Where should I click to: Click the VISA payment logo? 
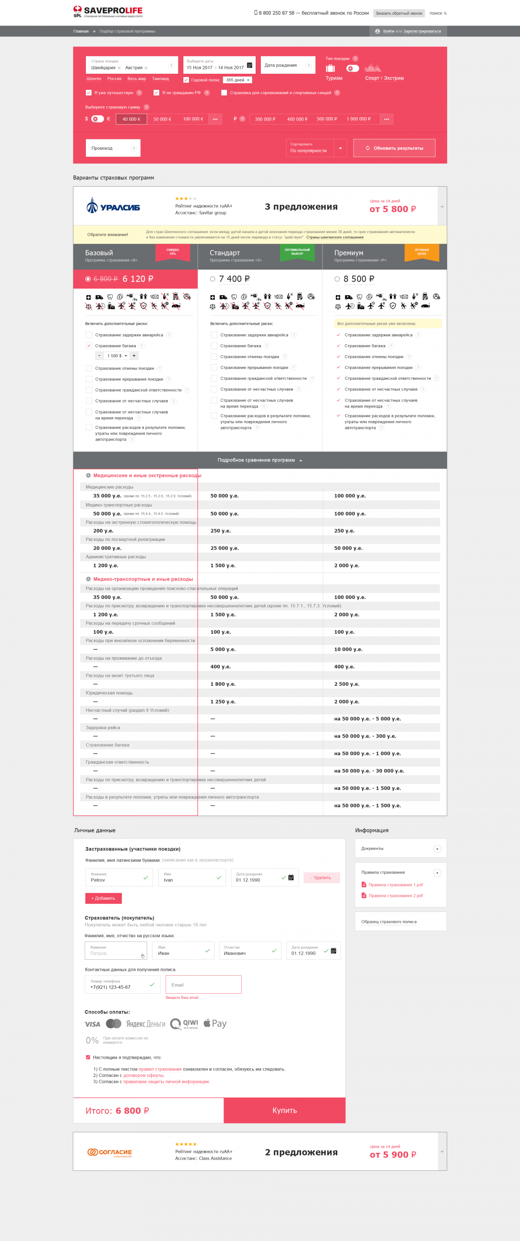[92, 1024]
